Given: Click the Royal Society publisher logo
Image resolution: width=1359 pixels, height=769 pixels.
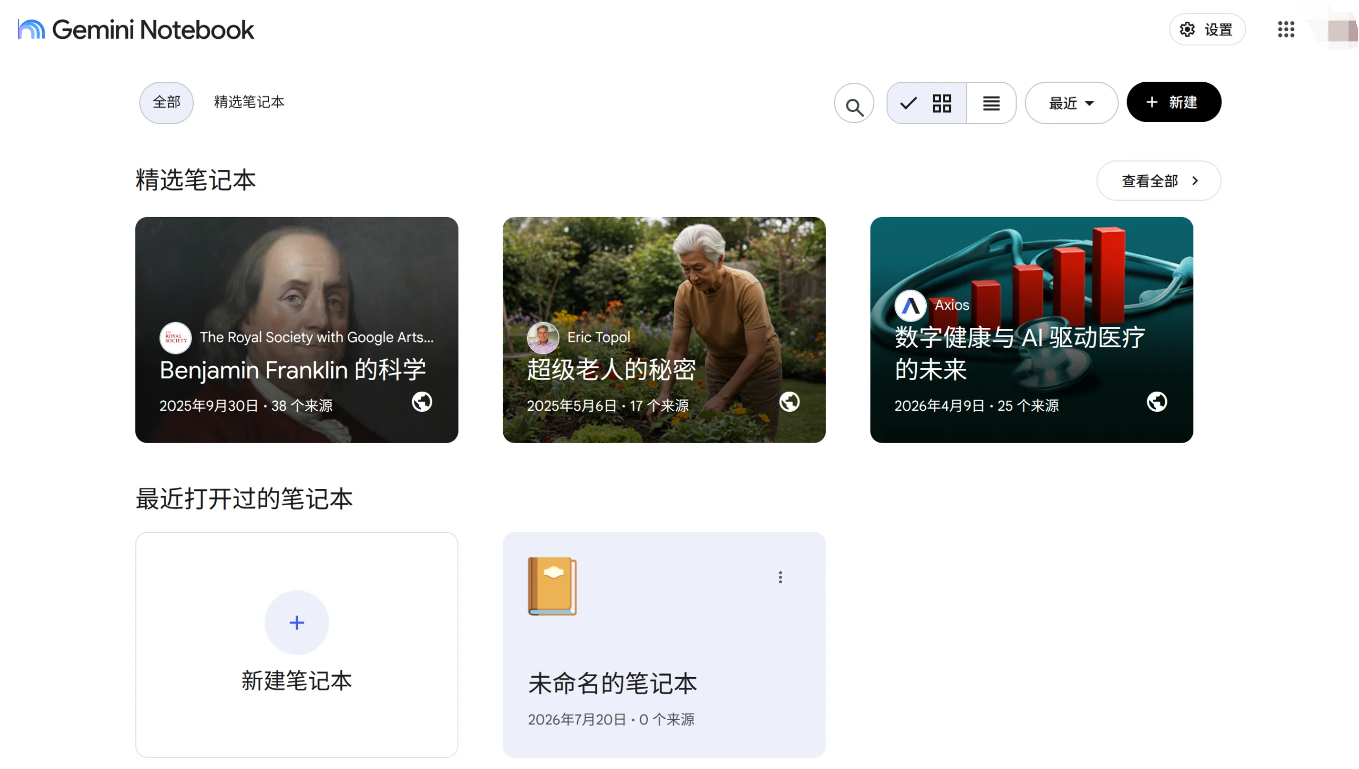Looking at the screenshot, I should tap(175, 338).
